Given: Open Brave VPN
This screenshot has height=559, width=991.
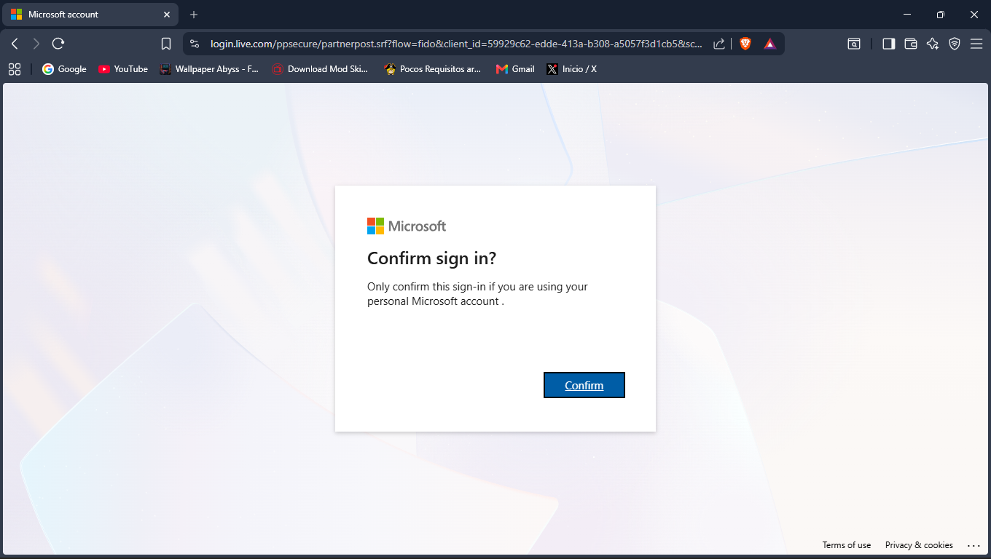Looking at the screenshot, I should (955, 44).
